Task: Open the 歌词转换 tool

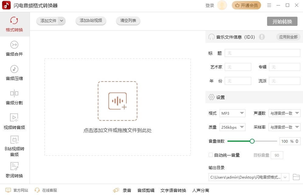Action: pyautogui.click(x=14, y=170)
